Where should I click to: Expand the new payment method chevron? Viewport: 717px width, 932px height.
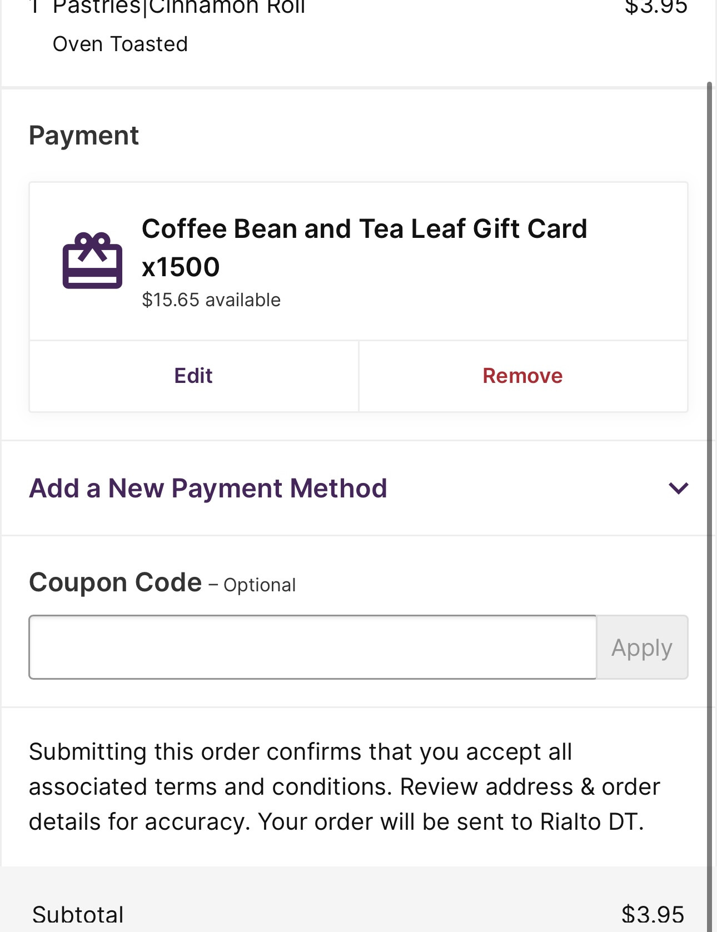pyautogui.click(x=678, y=489)
